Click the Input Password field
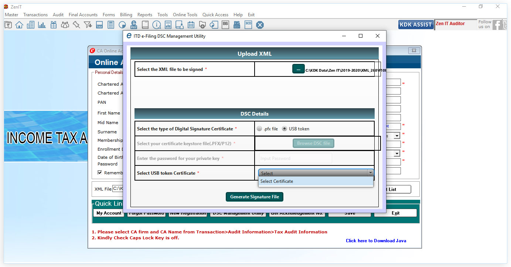This screenshot has width=511, height=267. point(295,158)
